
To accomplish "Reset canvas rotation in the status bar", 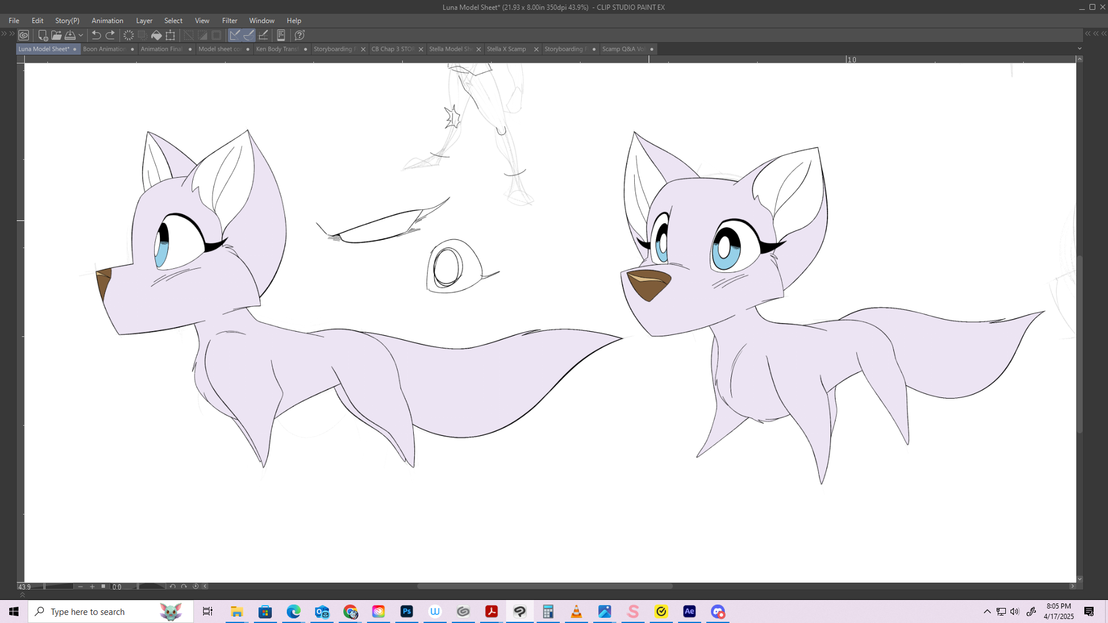I will [196, 587].
